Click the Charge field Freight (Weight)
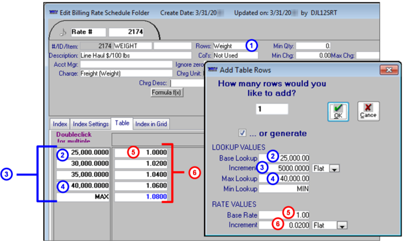404x241 pixels. click(x=126, y=73)
